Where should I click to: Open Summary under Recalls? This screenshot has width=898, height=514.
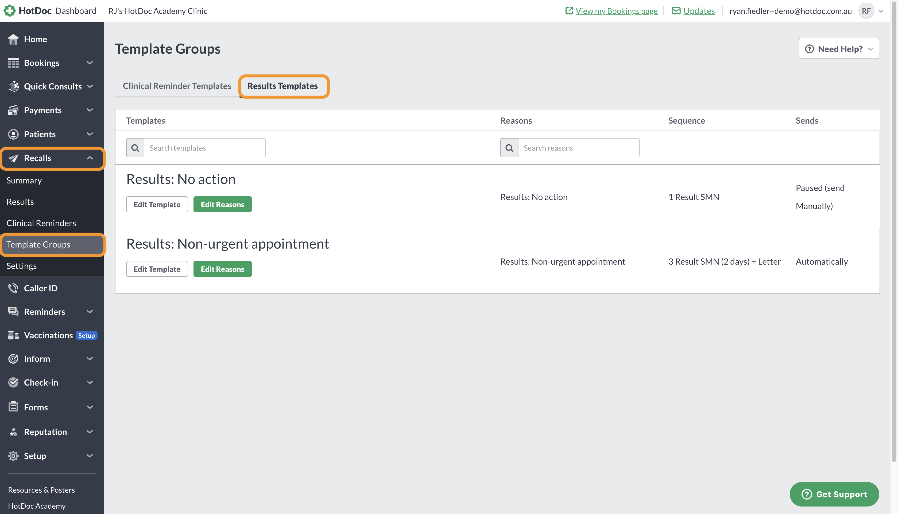coord(24,181)
